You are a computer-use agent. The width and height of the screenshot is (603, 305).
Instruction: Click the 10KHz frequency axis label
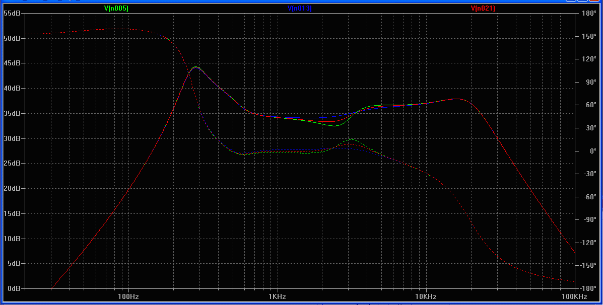[x=426, y=296]
